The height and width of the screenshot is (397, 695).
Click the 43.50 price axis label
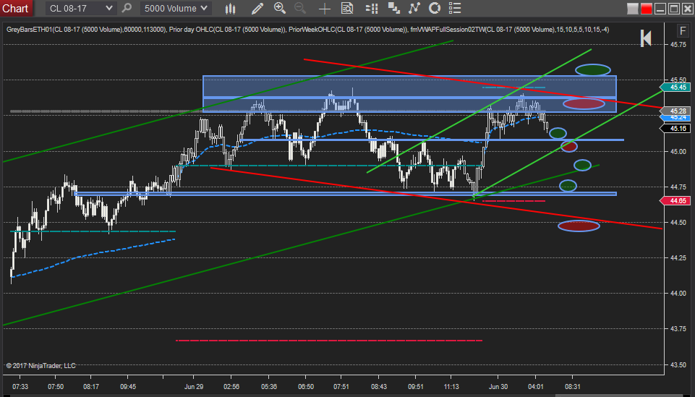pyautogui.click(x=678, y=365)
